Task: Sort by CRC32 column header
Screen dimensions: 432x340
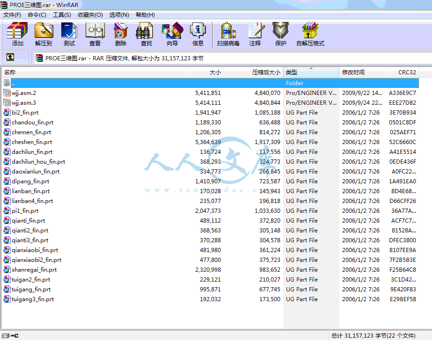Action: tap(402, 72)
